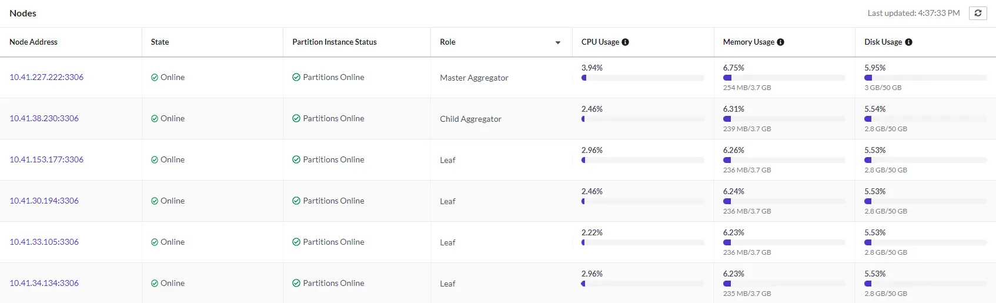Click Master Aggregator CPU usage bar
This screenshot has height=303, width=996.
click(643, 78)
